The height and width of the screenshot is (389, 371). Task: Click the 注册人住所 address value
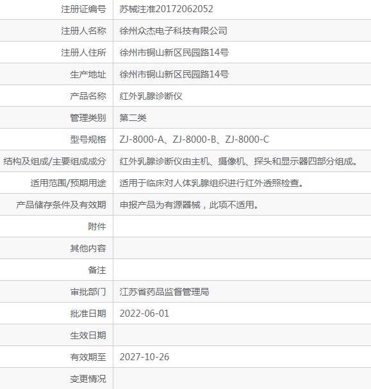tap(174, 52)
